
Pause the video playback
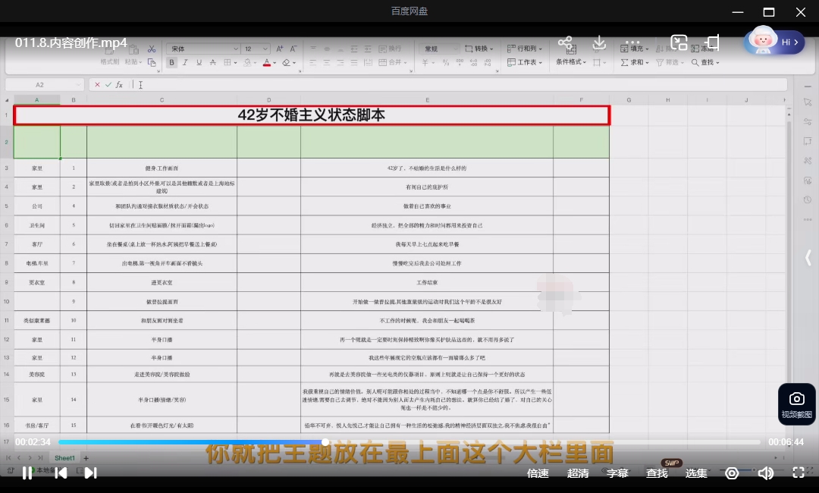click(27, 473)
